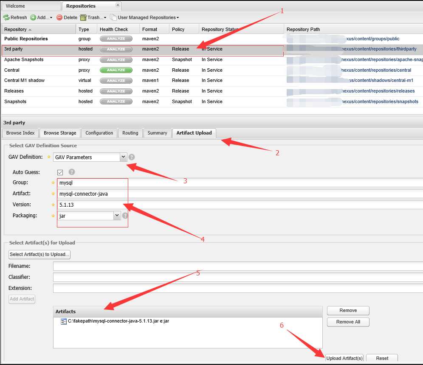Click the Refresh icon in the toolbar
This screenshot has height=365, width=423.
(6, 17)
